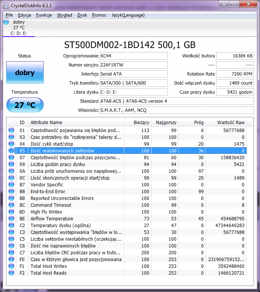This screenshot has width=260, height=292.
Task: Click the buffer size field 16384 KB
Action: click(235, 56)
